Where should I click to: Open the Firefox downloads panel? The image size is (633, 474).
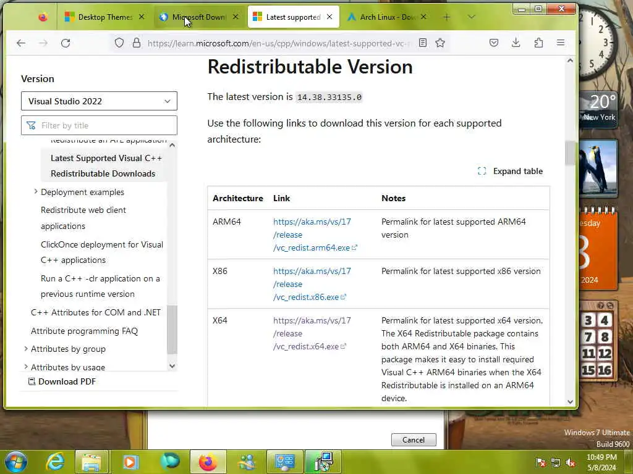coord(516,43)
